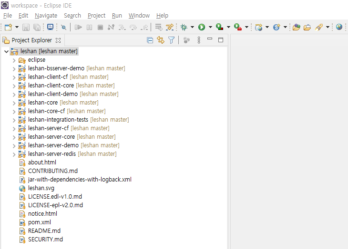Select leshan-server-demo project
The width and height of the screenshot is (348, 249).
pyautogui.click(x=69, y=145)
